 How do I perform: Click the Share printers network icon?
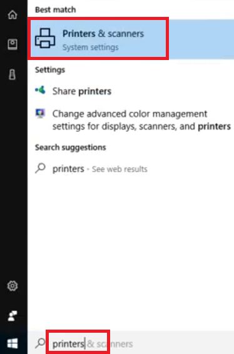40,90
